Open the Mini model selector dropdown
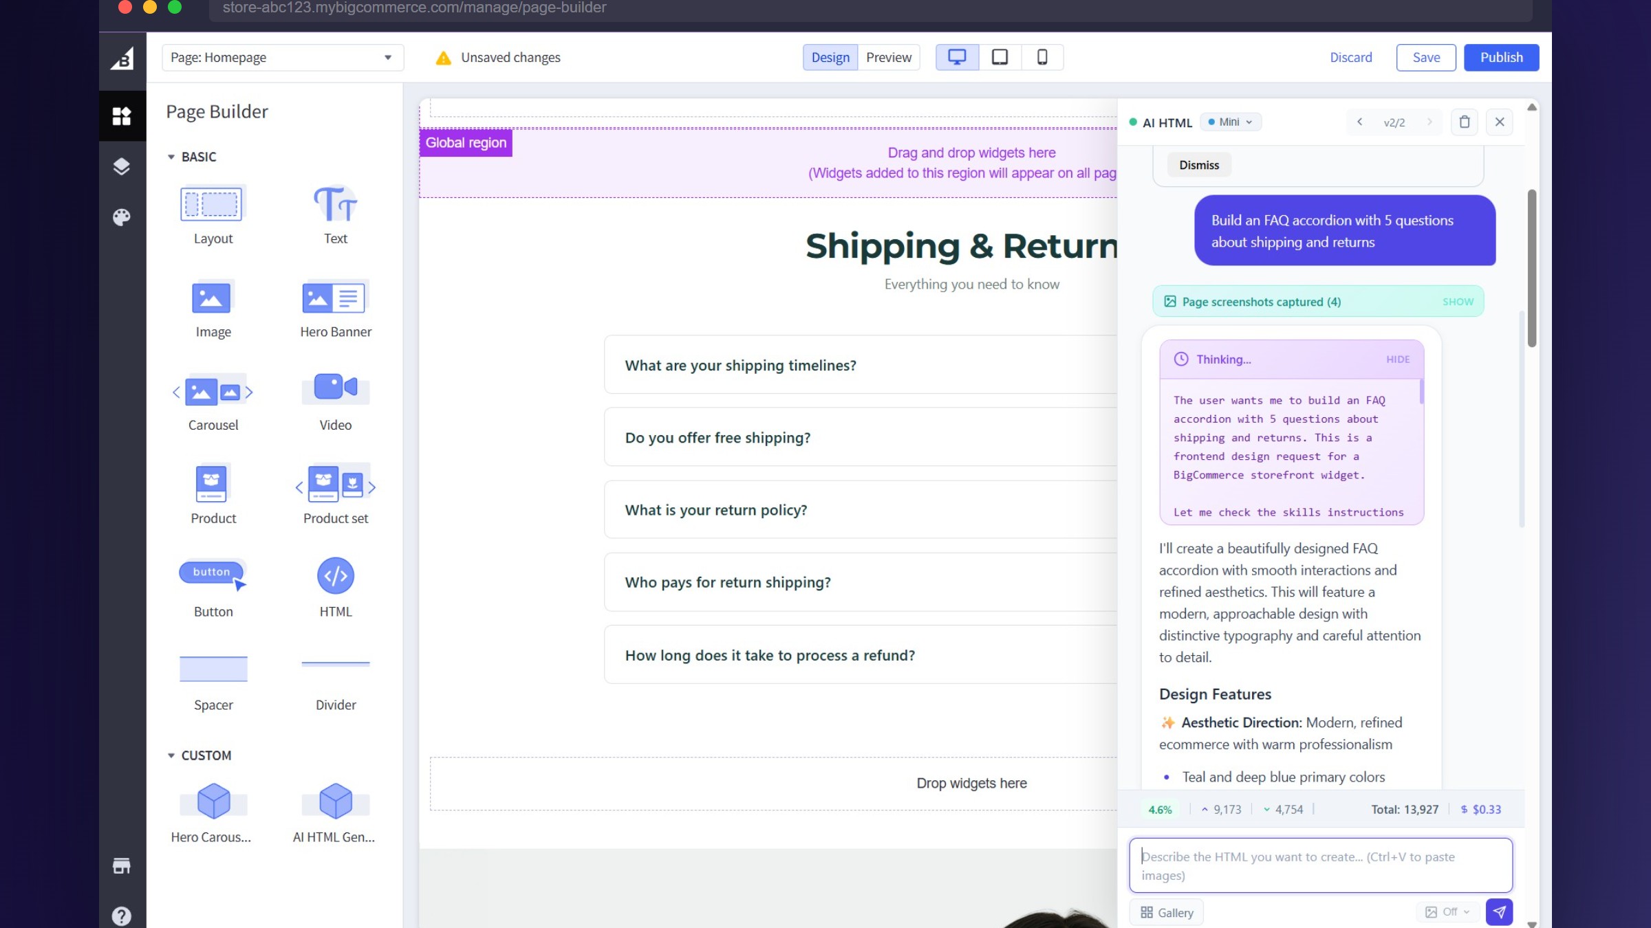 (1231, 122)
